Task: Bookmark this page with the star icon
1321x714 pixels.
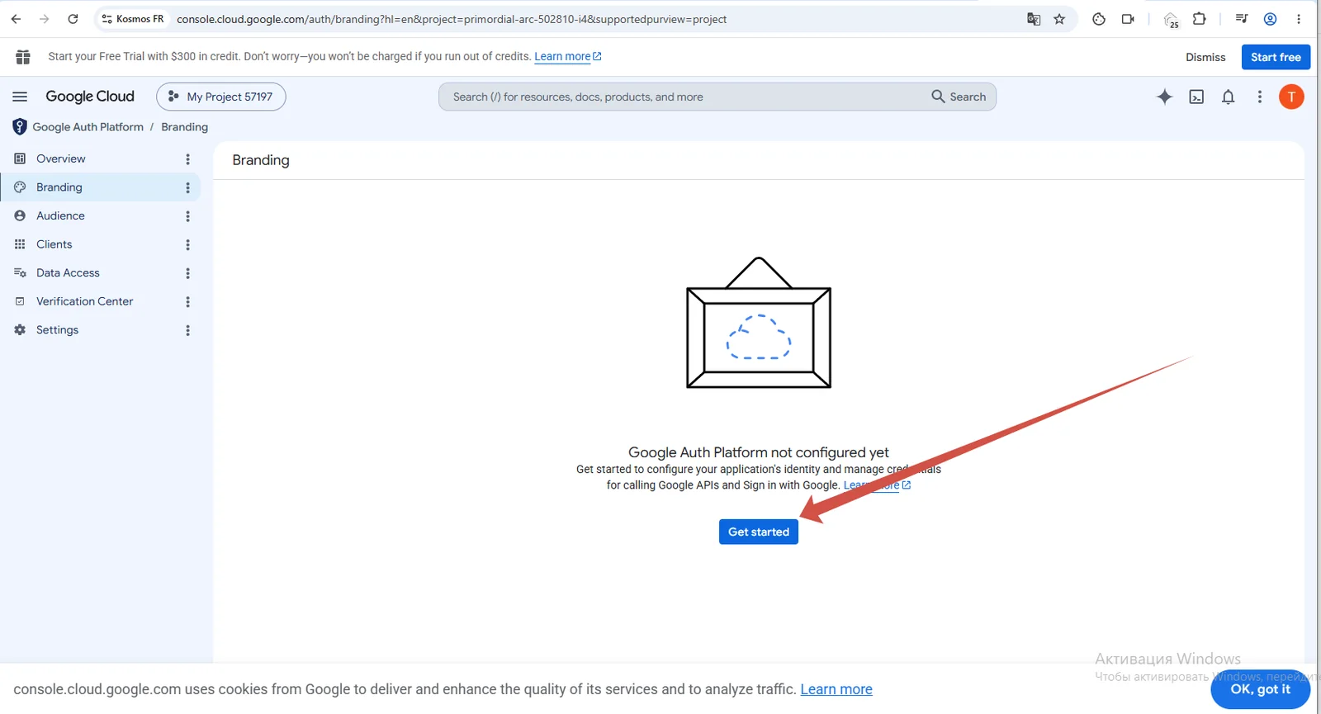Action: [x=1059, y=19]
